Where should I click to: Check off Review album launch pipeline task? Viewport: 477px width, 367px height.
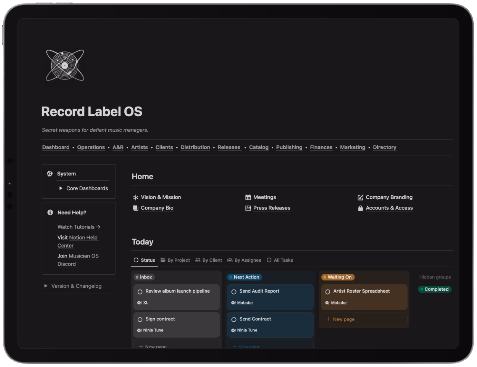pyautogui.click(x=140, y=292)
